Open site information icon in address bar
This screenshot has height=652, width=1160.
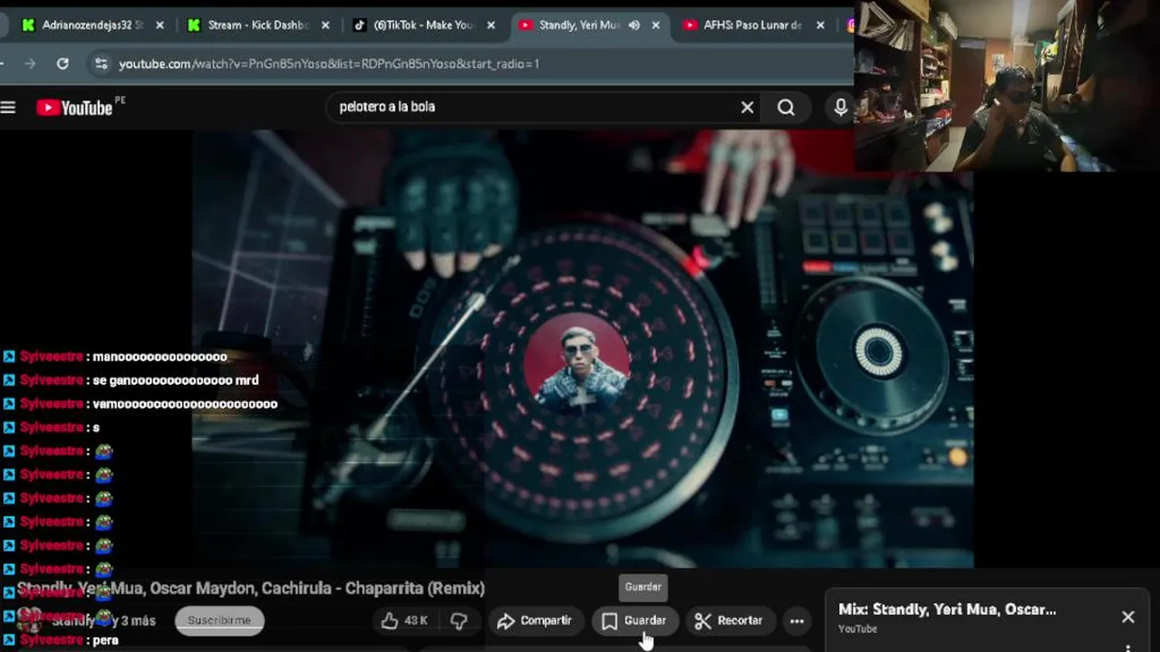pyautogui.click(x=101, y=63)
